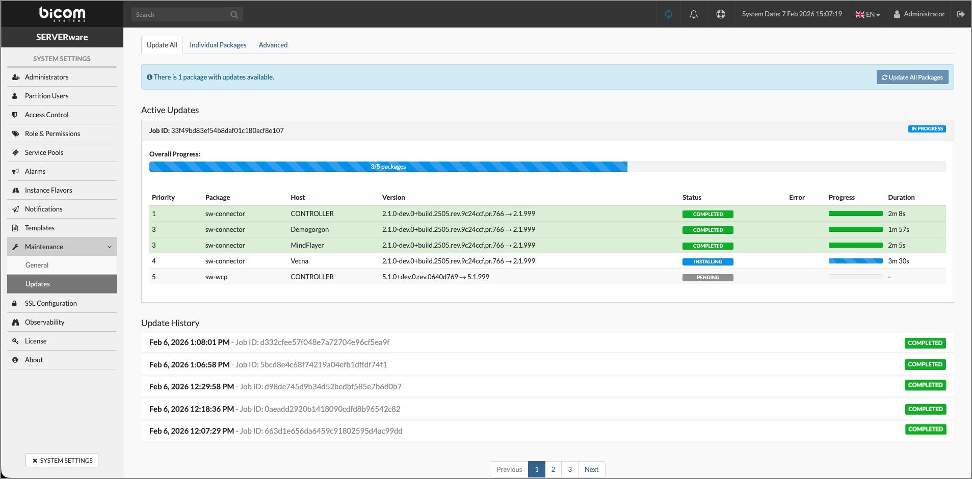The height and width of the screenshot is (479, 972).
Task: Go to history page 3
Action: [570, 469]
